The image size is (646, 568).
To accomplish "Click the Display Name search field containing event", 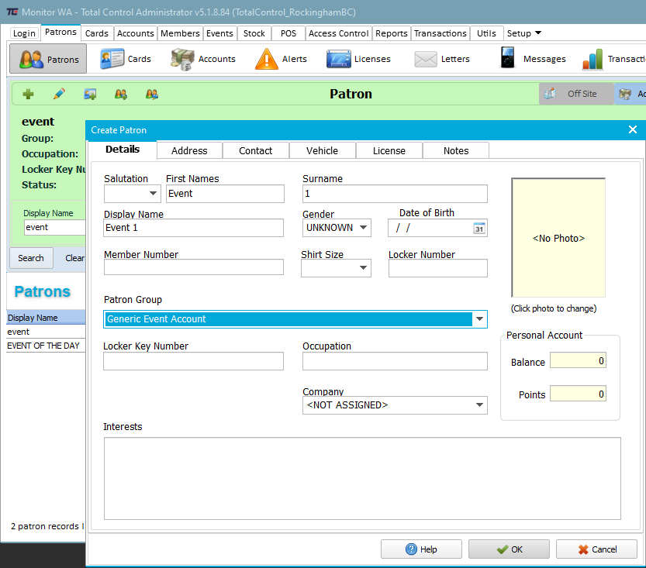I will (54, 227).
